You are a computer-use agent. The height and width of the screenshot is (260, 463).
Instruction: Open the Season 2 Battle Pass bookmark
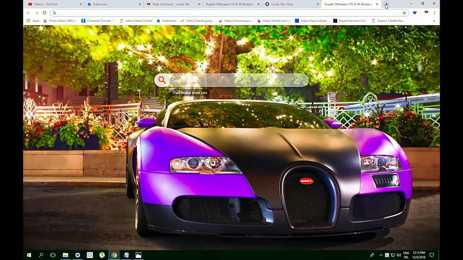pos(388,21)
